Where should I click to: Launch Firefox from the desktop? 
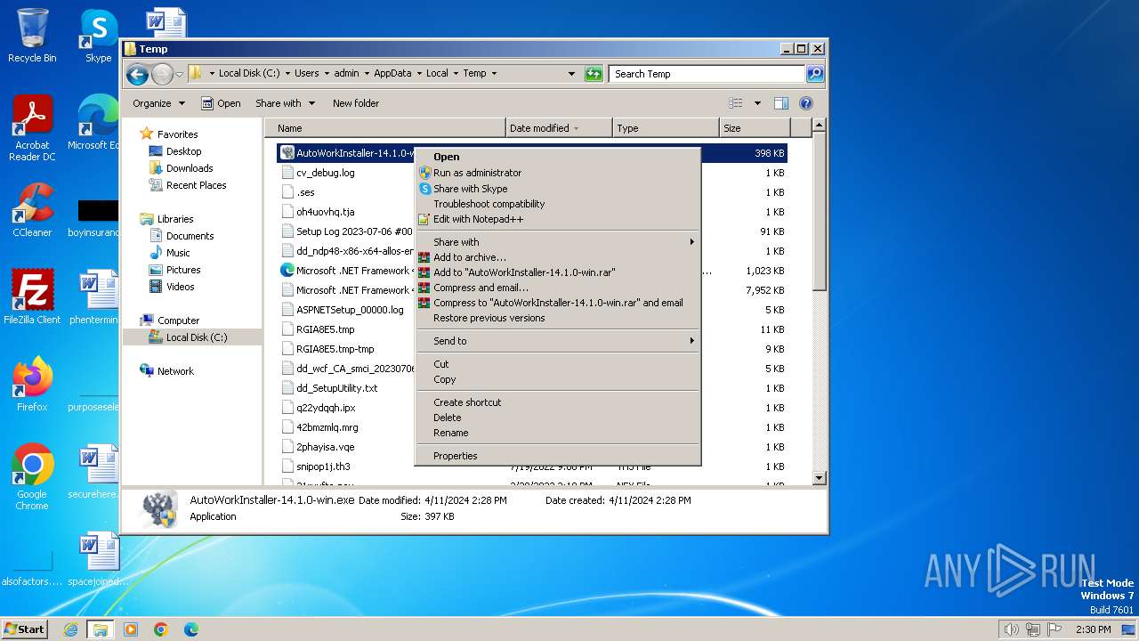[32, 384]
